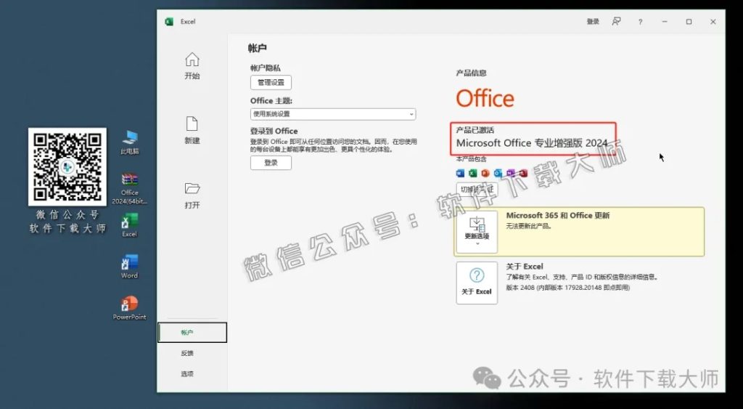Minimize the Excel window
This screenshot has height=409, width=743.
(x=665, y=22)
